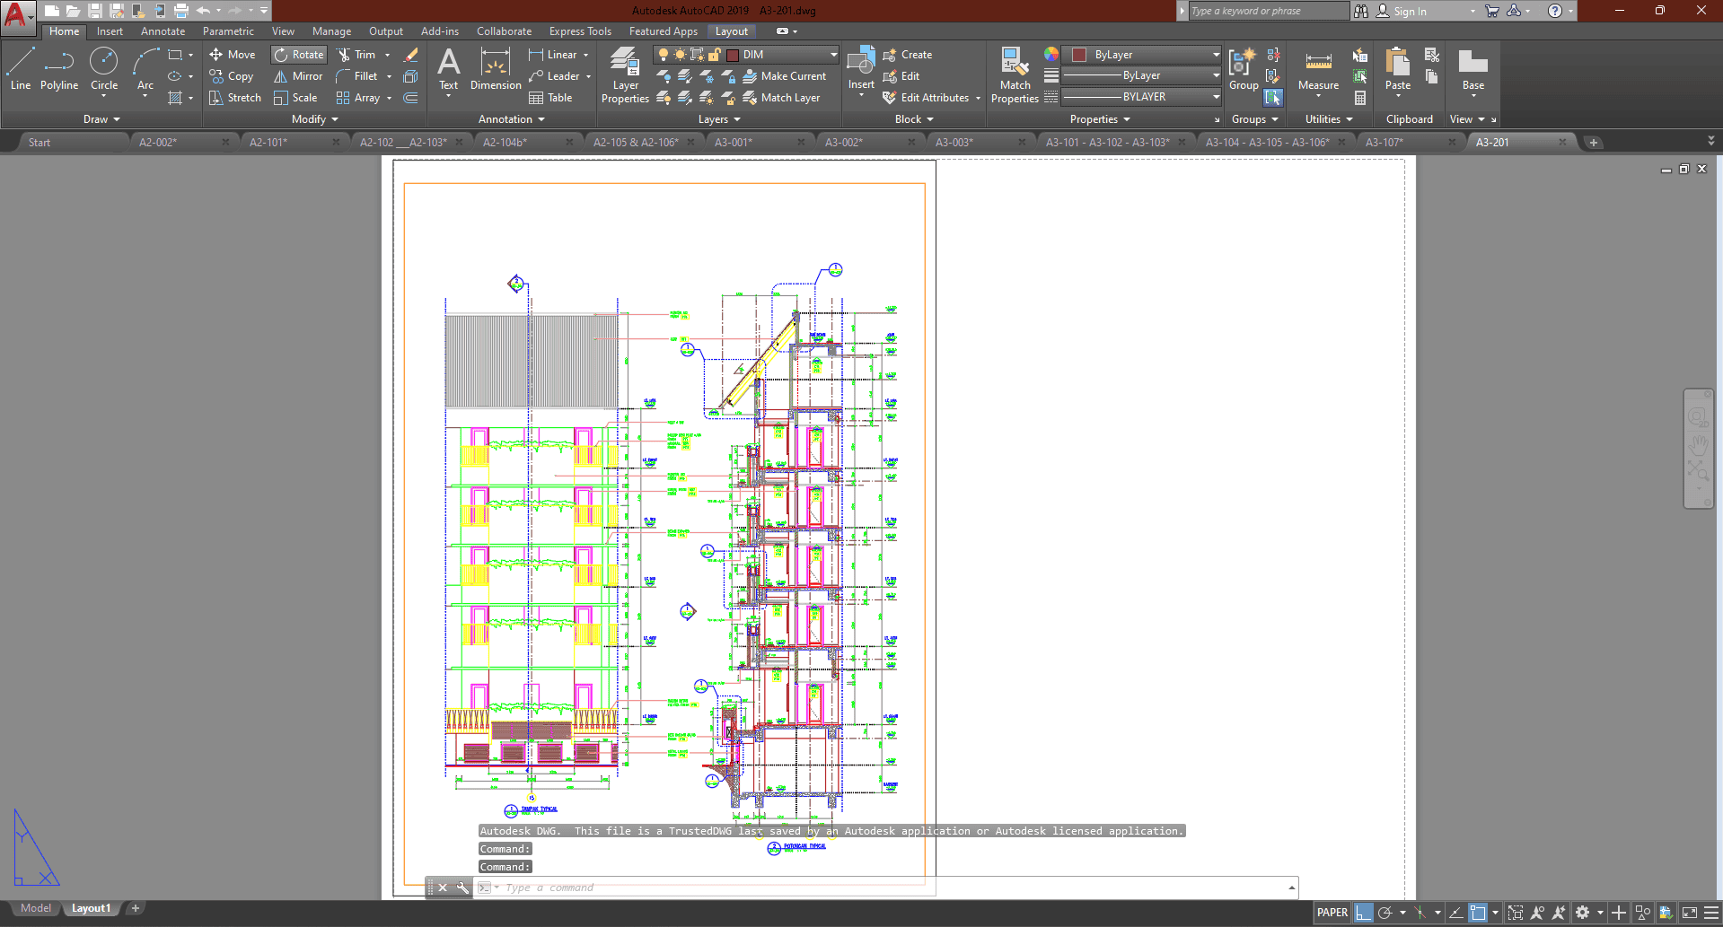Select the multiline Text tool
The image size is (1723, 927).
pos(448,69)
